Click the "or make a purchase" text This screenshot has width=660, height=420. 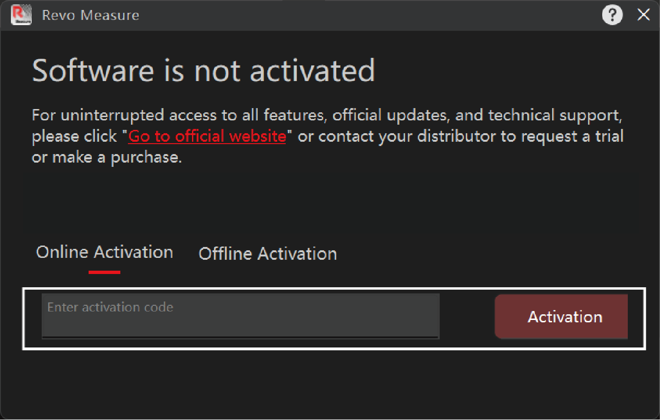click(x=107, y=157)
